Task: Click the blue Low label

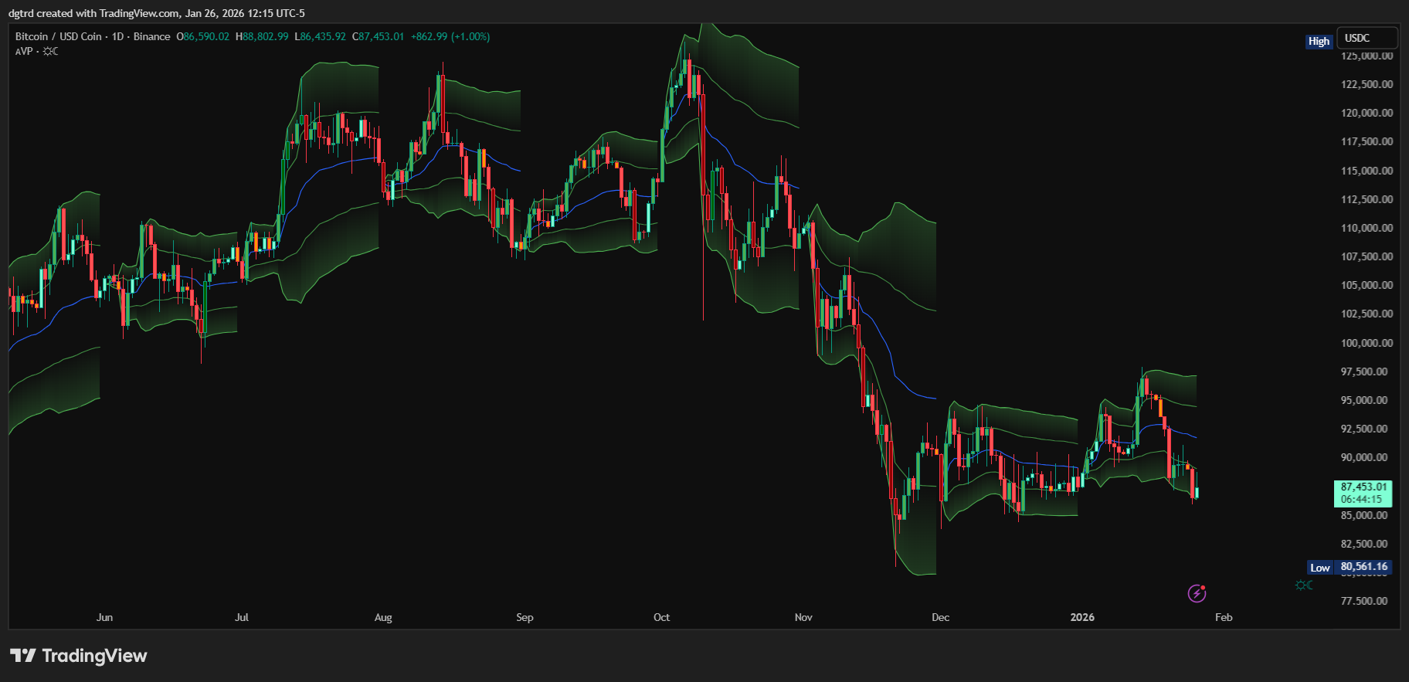Action: pyautogui.click(x=1320, y=568)
